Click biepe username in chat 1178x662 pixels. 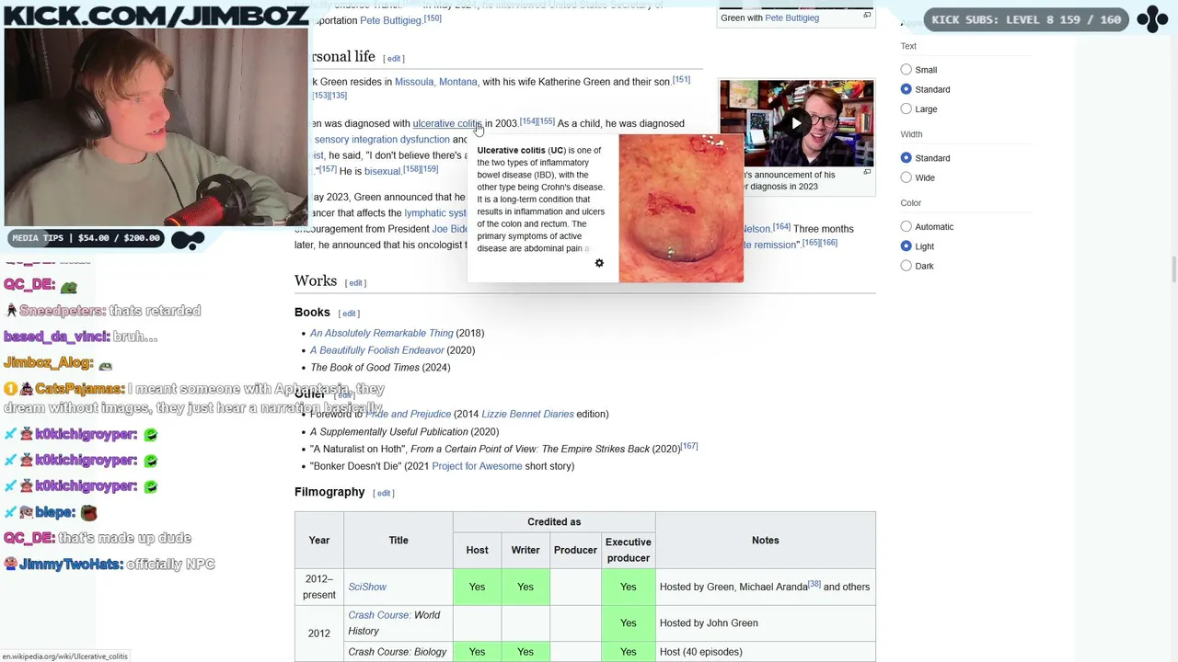[x=55, y=512]
